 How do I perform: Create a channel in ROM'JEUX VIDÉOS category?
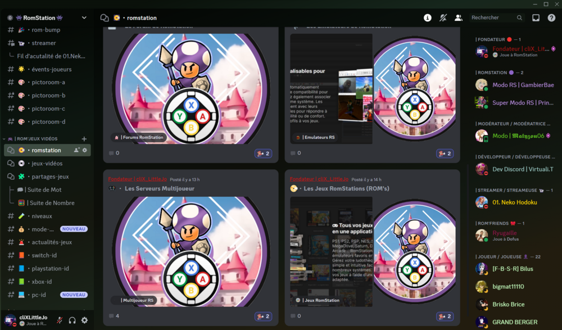[x=84, y=138]
